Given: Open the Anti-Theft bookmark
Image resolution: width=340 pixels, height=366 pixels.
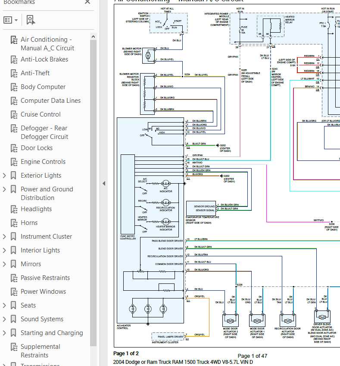Looking at the screenshot, I should click(35, 73).
